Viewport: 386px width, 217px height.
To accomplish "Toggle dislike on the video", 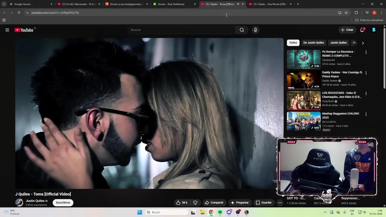I will [x=195, y=203].
